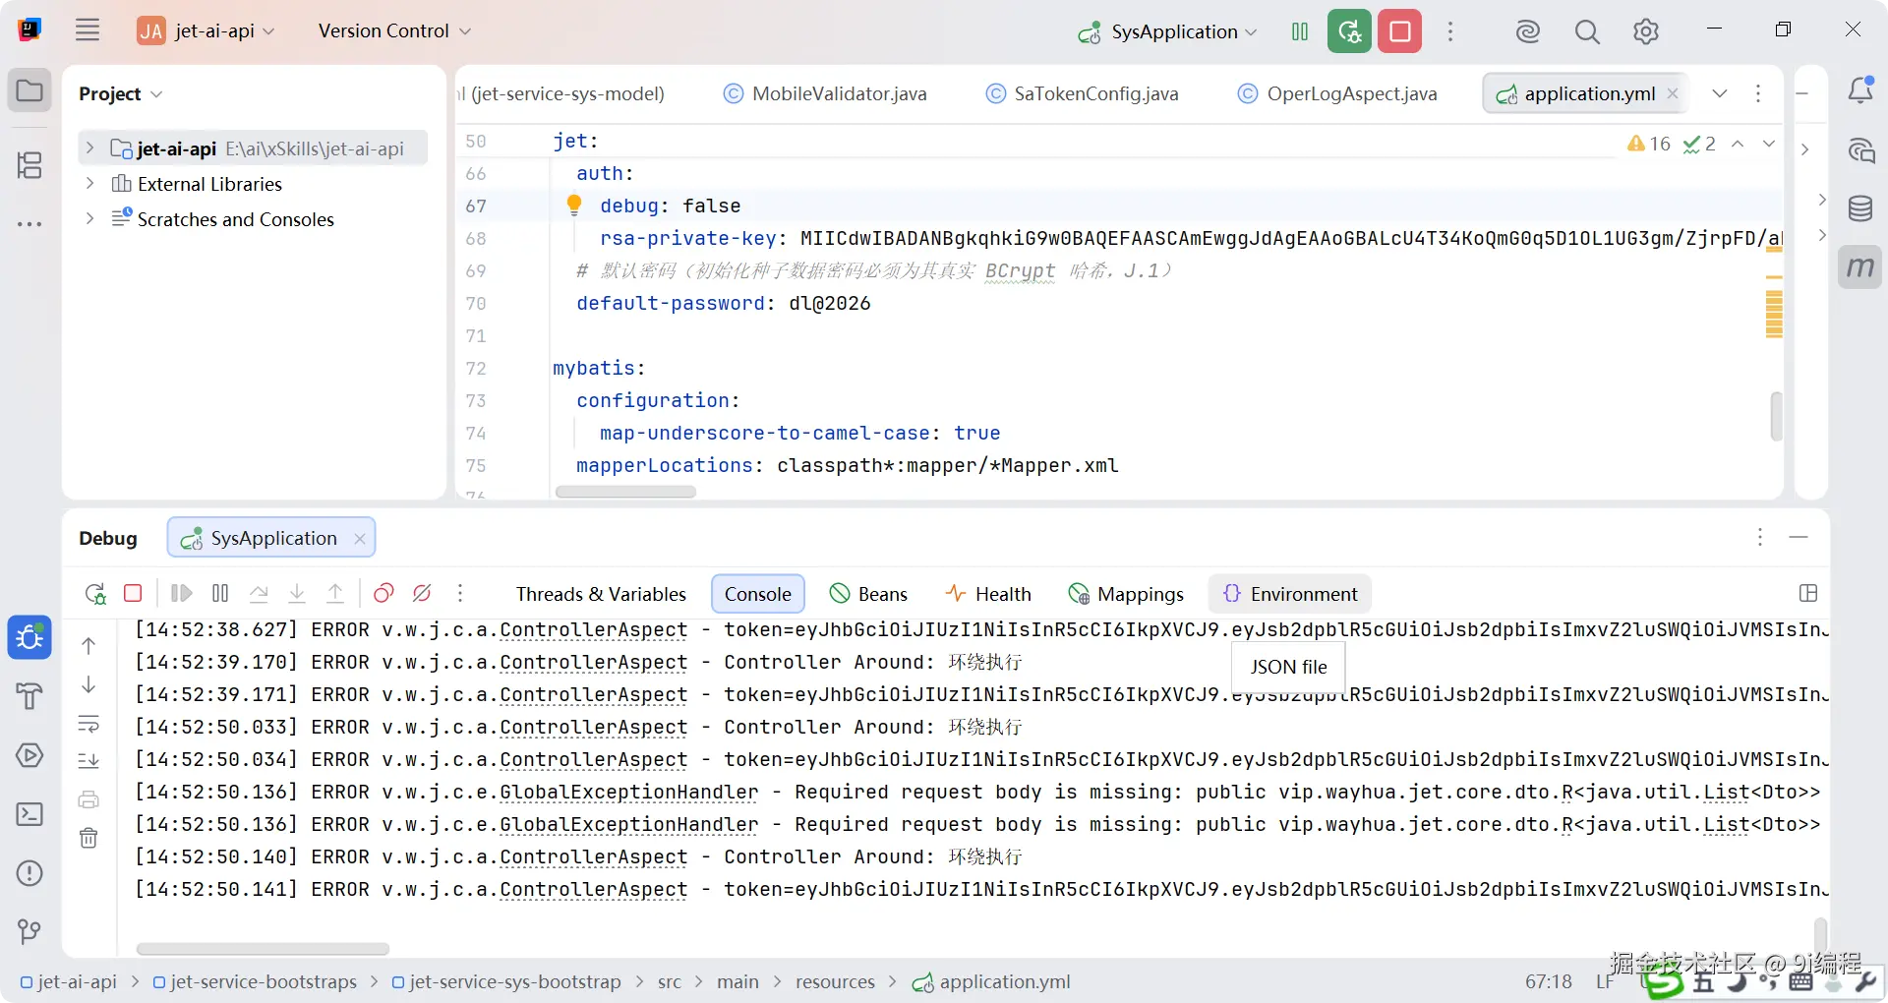Open the Maven tool window
This screenshot has width=1888, height=1003.
click(x=1860, y=266)
